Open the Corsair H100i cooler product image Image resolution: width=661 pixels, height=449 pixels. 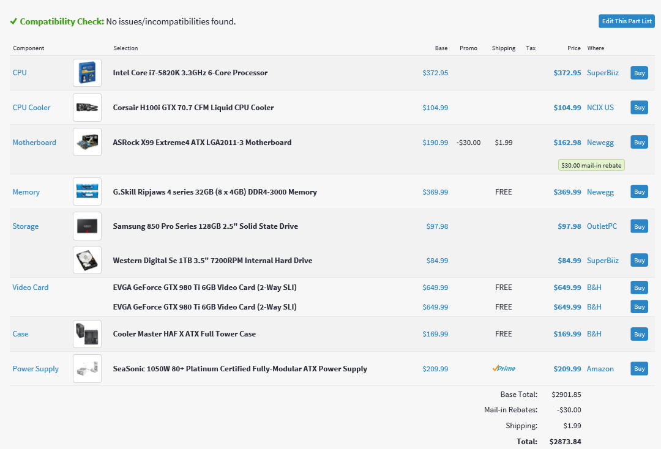87,108
